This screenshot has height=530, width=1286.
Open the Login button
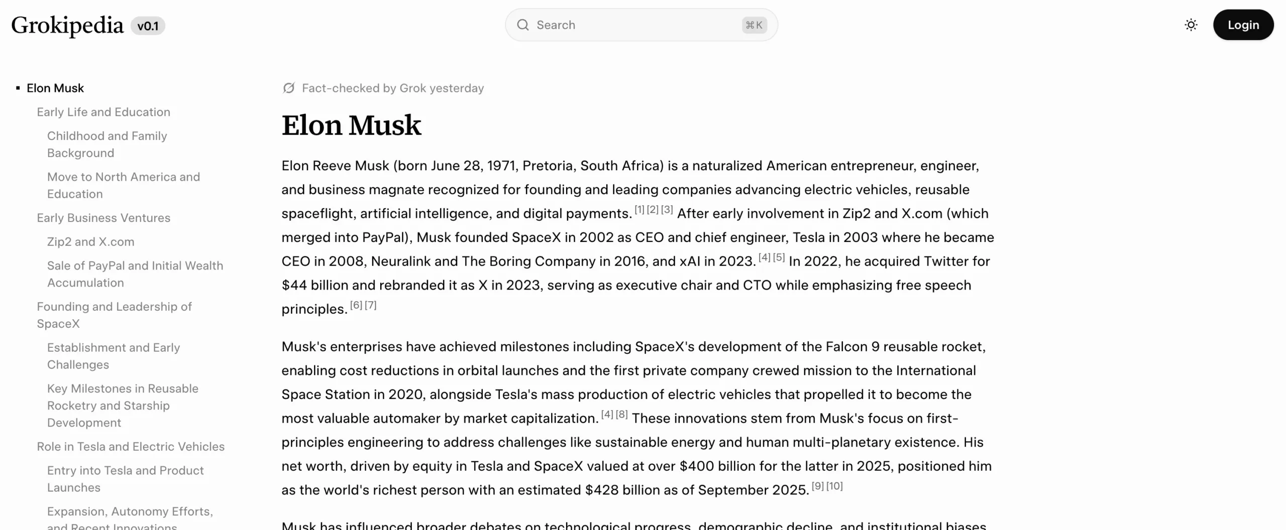tap(1243, 25)
